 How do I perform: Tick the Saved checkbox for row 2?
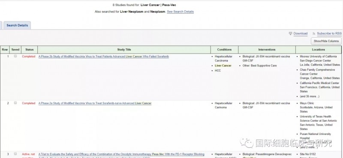pos(15,103)
